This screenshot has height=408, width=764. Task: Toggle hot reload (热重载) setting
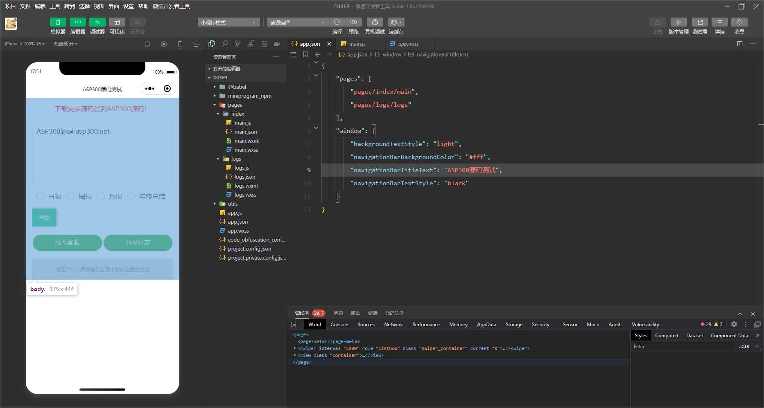66,44
